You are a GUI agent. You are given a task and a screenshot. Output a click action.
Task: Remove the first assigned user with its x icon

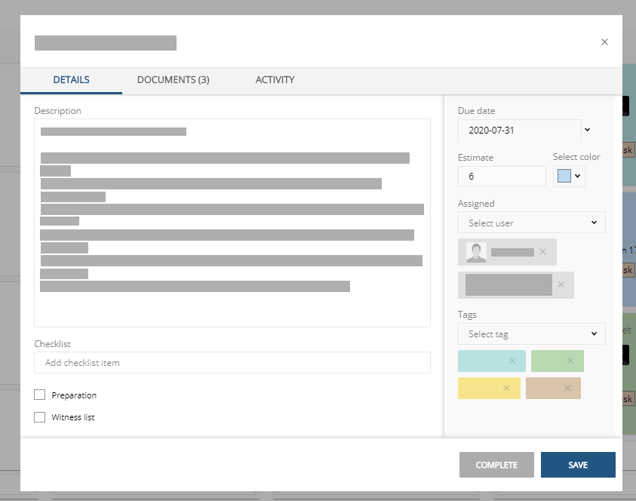tap(542, 251)
